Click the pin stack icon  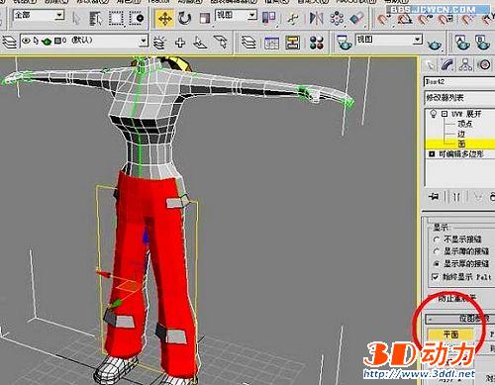pyautogui.click(x=435, y=197)
